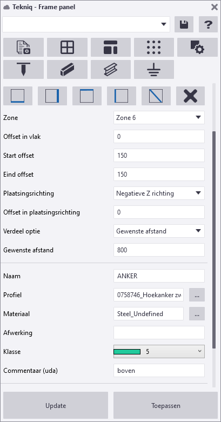221x422 pixels.
Task: Choose the beam profile icon
Action: pyautogui.click(x=68, y=70)
